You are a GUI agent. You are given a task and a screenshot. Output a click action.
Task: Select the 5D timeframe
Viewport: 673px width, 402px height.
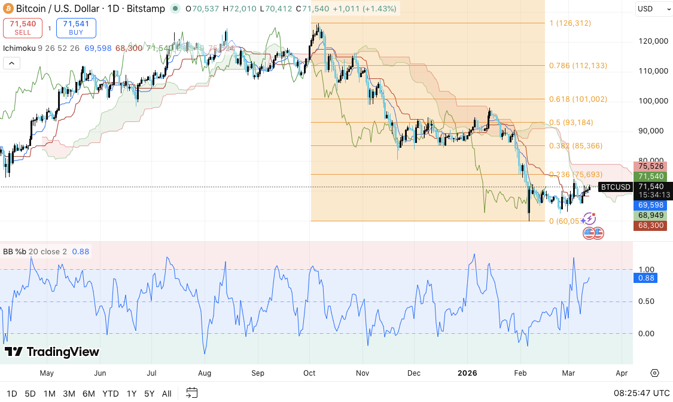click(x=29, y=394)
